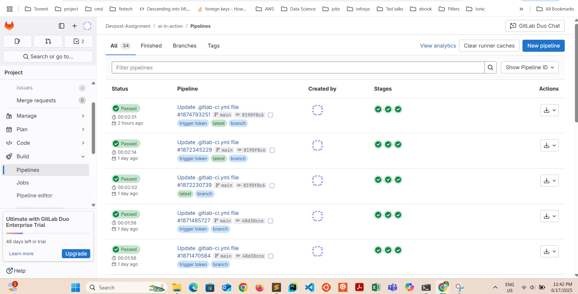The width and height of the screenshot is (578, 294).
Task: View third stage of pipeline #1874793251
Action: coord(398,109)
